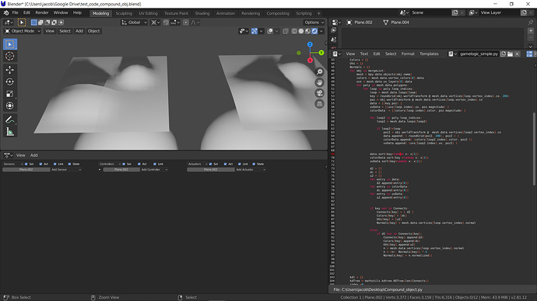This screenshot has width=537, height=301.
Task: Choose the Move tool
Action: pyautogui.click(x=10, y=70)
